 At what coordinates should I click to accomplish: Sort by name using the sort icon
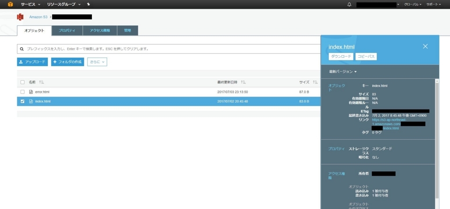pos(41,82)
